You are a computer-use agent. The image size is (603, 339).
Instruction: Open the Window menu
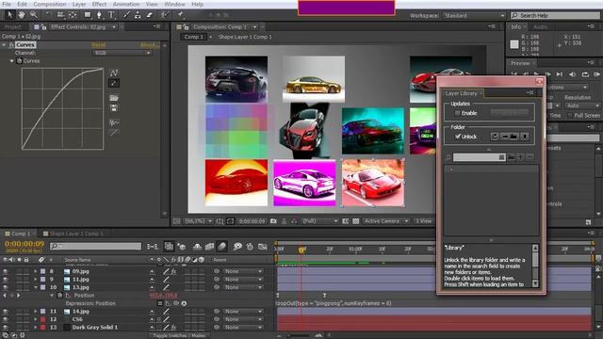pyautogui.click(x=174, y=4)
